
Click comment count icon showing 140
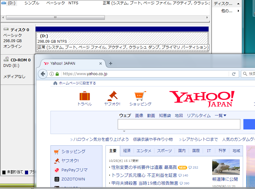point(180,176)
